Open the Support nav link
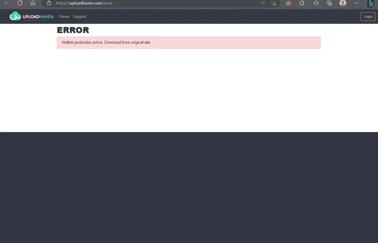Image resolution: width=378 pixels, height=243 pixels. pos(79,16)
